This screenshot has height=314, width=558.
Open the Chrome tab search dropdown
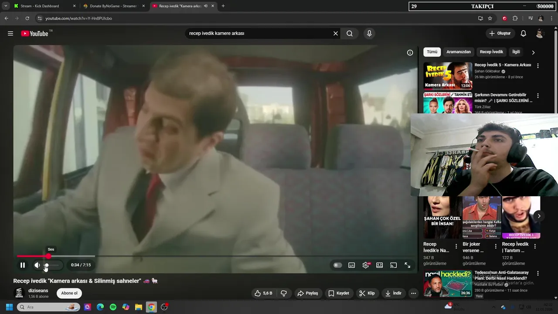click(6, 6)
